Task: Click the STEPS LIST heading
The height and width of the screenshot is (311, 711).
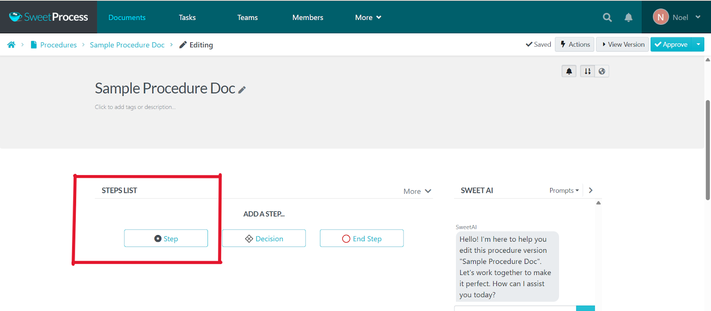Action: click(120, 190)
